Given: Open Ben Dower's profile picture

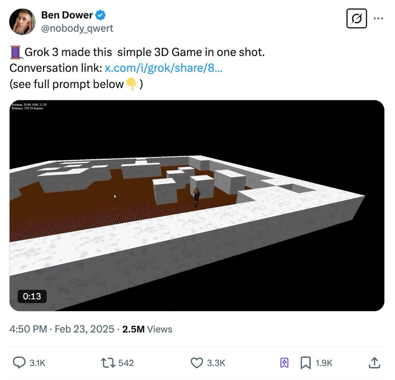Looking at the screenshot, I should pos(22,22).
